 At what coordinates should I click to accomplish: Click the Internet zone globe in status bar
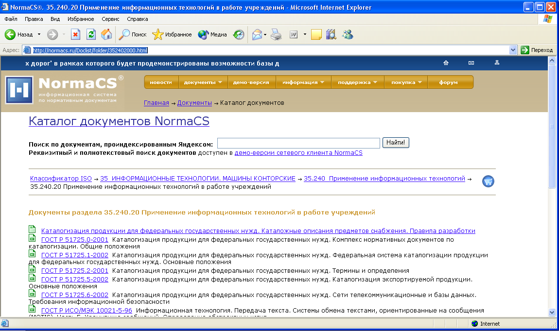click(x=474, y=324)
